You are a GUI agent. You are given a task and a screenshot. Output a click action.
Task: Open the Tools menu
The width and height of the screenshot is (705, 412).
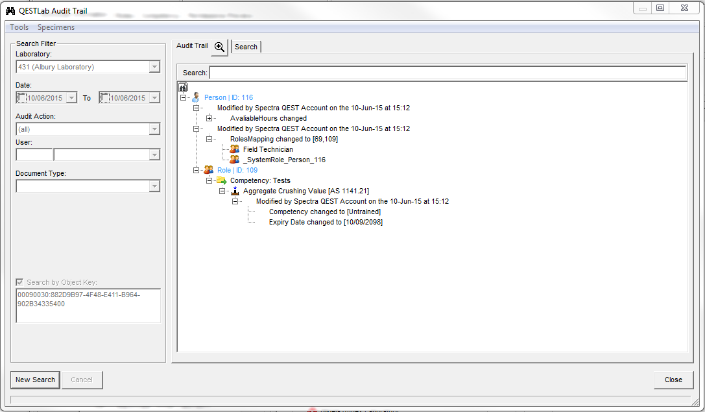pos(19,27)
